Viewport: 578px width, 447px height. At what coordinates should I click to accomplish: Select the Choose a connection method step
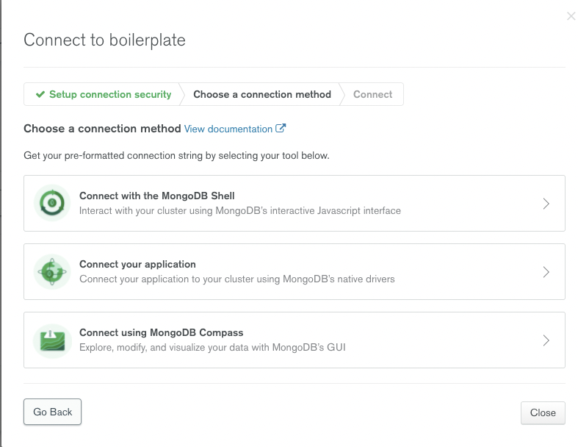[261, 95]
